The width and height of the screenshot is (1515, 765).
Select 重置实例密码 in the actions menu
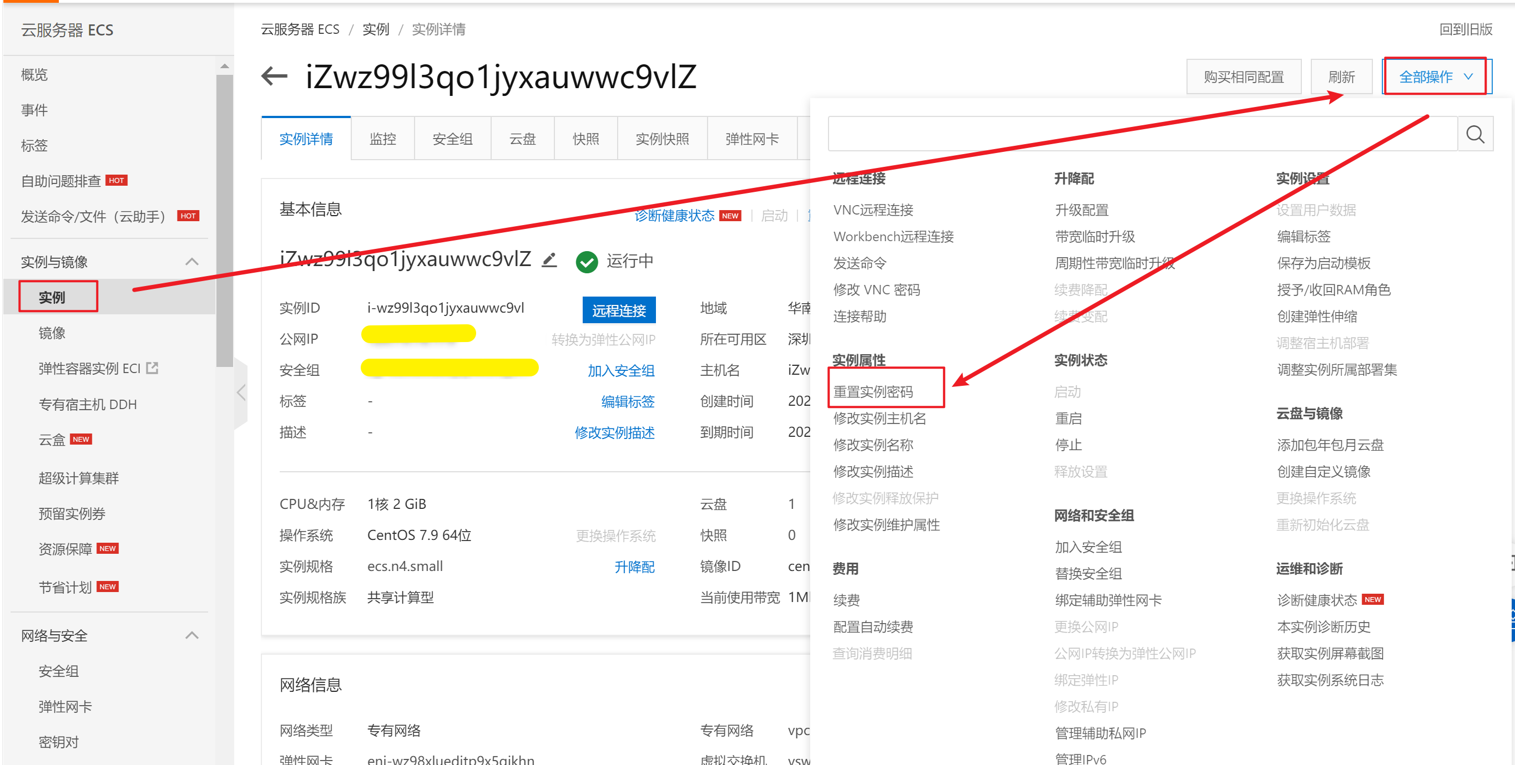(873, 392)
